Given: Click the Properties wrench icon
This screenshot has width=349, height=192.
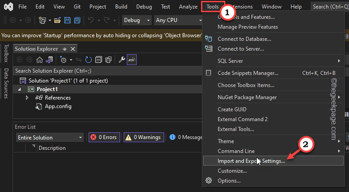Looking at the screenshot, I should 121,60.
